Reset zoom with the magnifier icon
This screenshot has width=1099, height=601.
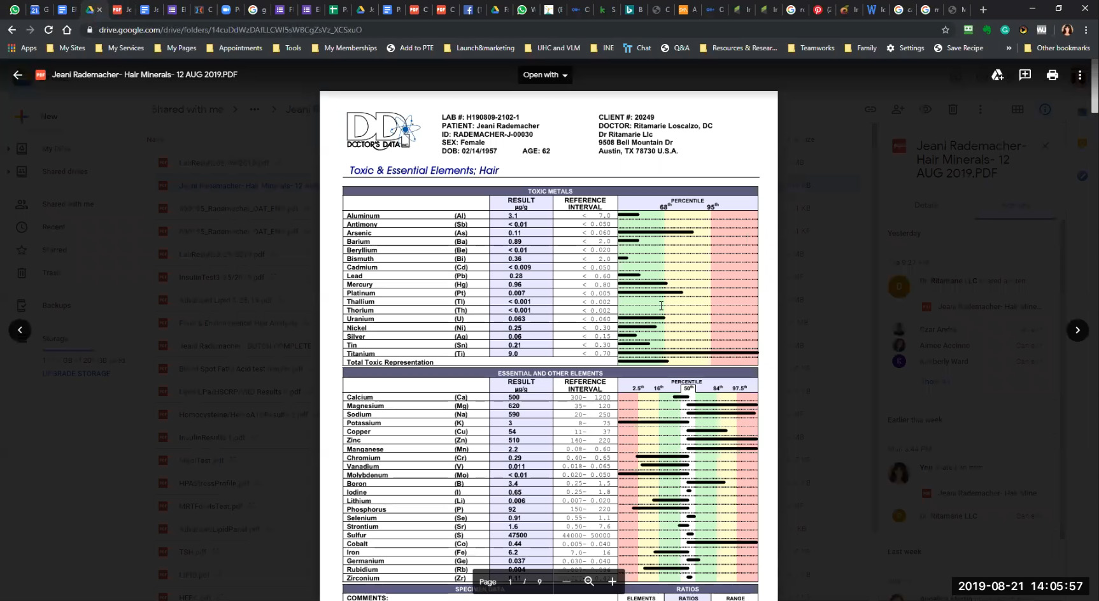coord(589,581)
